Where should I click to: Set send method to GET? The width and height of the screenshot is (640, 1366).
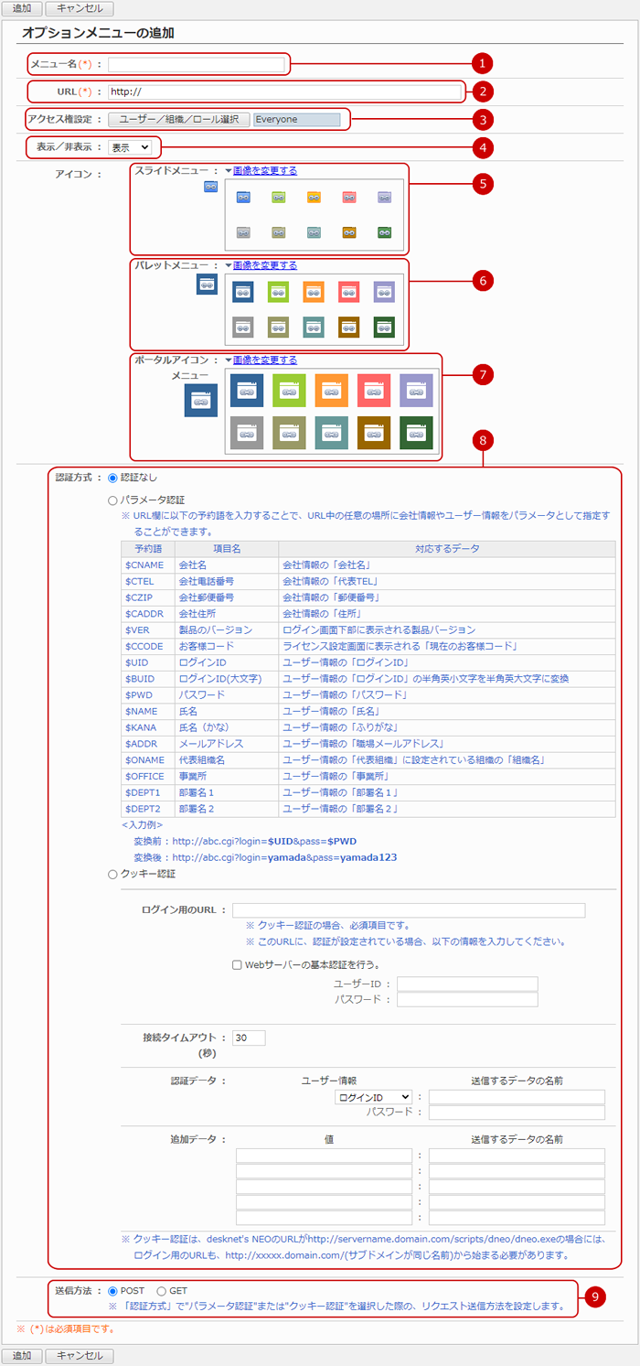coord(161,1291)
